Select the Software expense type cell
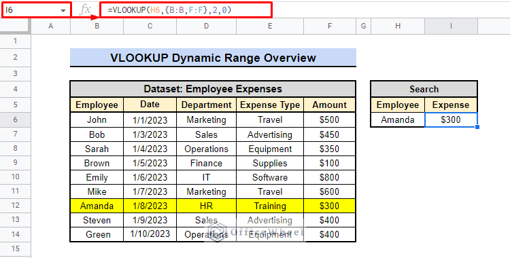Viewport: 510px width, 258px height. 270,177
